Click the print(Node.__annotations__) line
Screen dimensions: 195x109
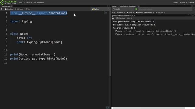click(x=33, y=54)
